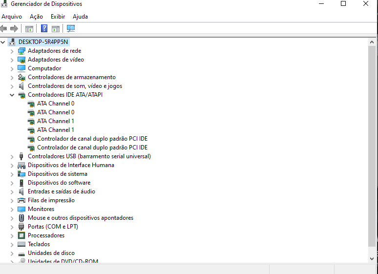Click the Forward arrow toolbar icon
This screenshot has height=274, width=378.
(x=14, y=28)
